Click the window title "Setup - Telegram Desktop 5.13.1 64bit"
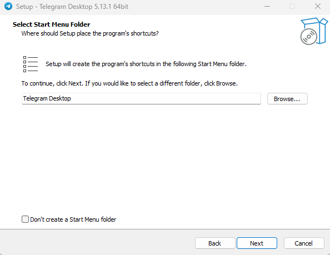 [x=72, y=7]
